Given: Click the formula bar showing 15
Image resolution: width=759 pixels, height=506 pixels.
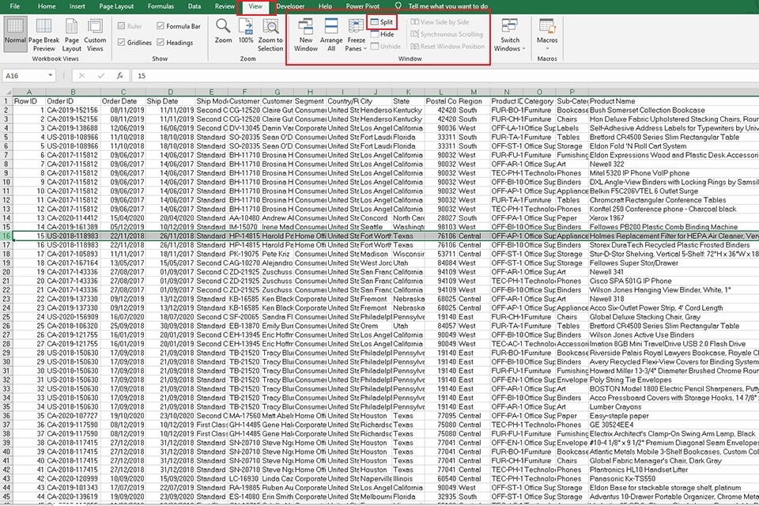Looking at the screenshot, I should point(445,76).
